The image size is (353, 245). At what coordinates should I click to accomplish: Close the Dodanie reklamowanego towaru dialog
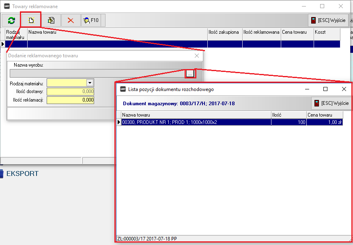[x=197, y=56]
